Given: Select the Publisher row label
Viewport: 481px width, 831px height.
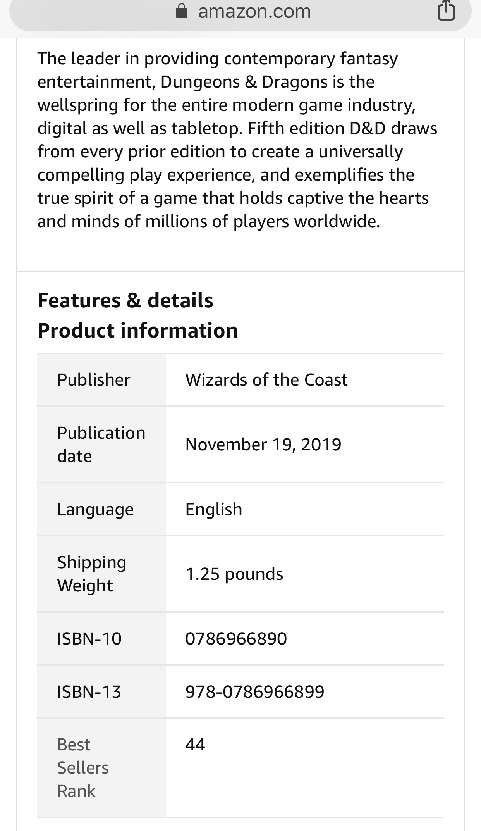Looking at the screenshot, I should [94, 380].
